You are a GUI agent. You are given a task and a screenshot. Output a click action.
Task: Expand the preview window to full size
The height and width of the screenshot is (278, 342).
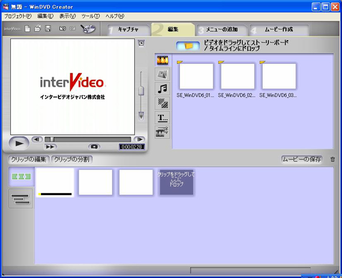pyautogui.click(x=141, y=44)
